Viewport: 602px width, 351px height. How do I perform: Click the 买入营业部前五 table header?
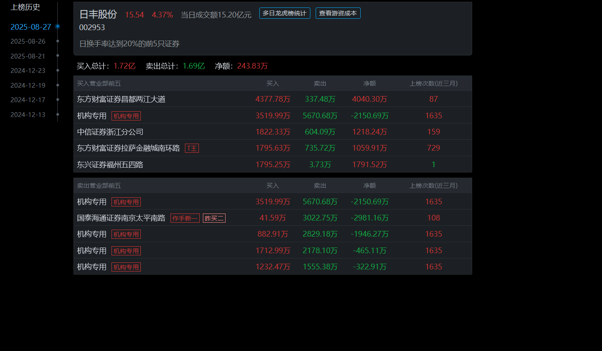click(99, 83)
